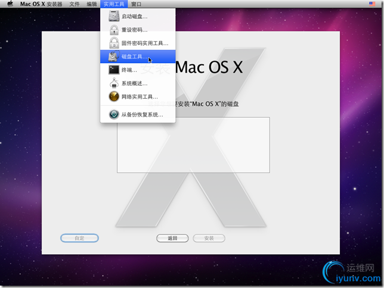Image resolution: width=384 pixels, height=288 pixels.
Task: Close the open 实用工具 menu
Action: (x=114, y=4)
